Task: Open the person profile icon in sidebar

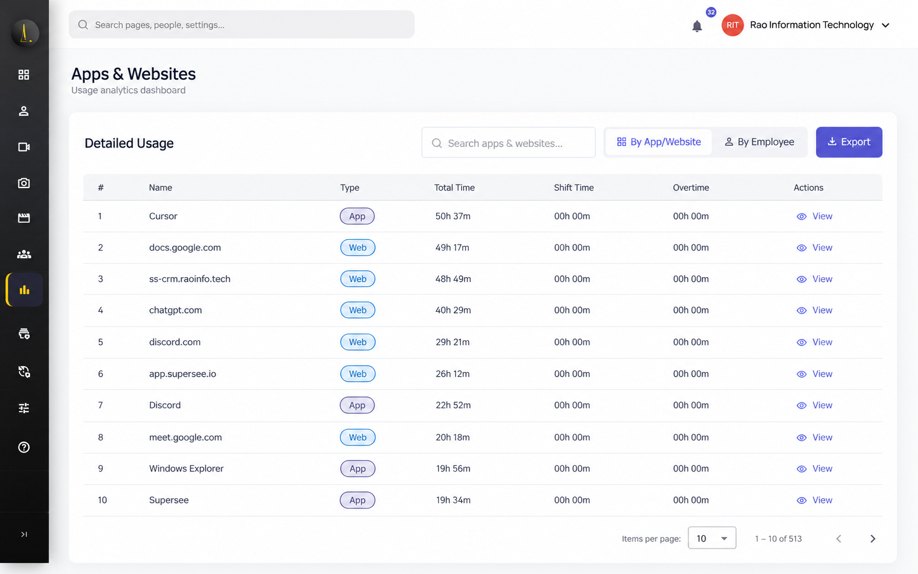Action: click(x=24, y=111)
